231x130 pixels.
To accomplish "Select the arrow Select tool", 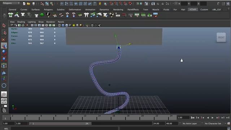I will coord(4,26).
